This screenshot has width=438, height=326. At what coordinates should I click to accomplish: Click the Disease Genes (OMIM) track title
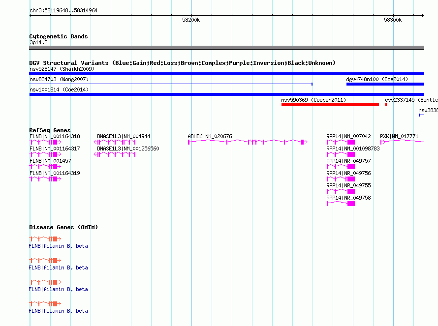tap(63, 227)
